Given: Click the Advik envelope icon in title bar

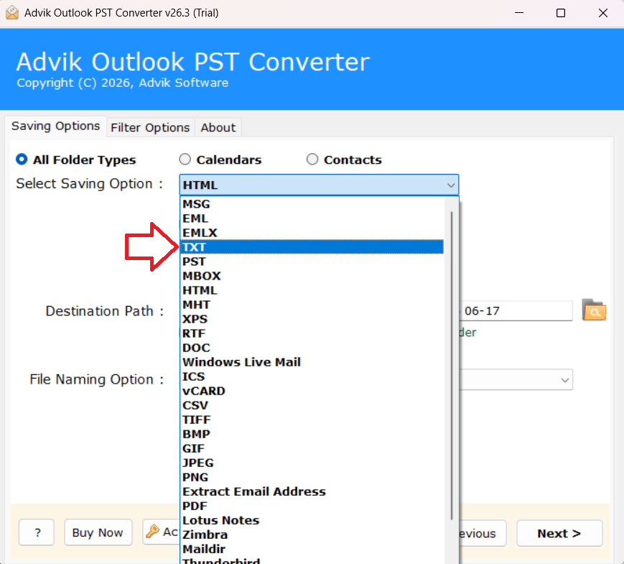Looking at the screenshot, I should point(12,13).
